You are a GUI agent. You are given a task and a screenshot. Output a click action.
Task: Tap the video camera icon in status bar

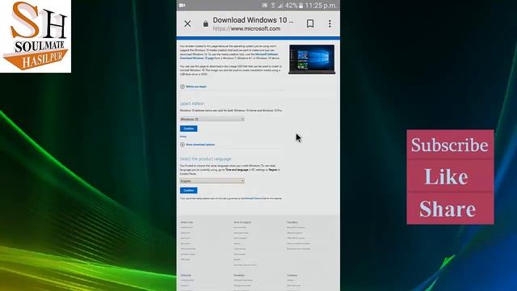182,6
